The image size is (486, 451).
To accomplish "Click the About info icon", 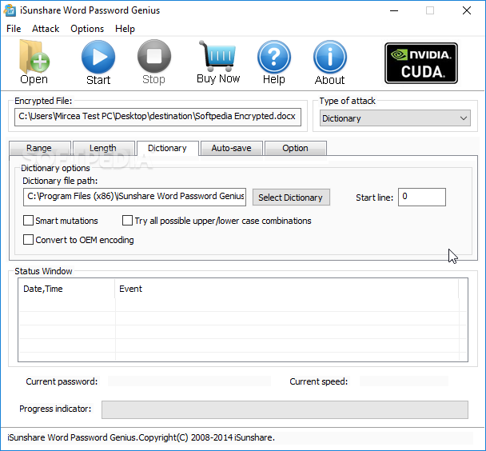I will click(x=330, y=62).
